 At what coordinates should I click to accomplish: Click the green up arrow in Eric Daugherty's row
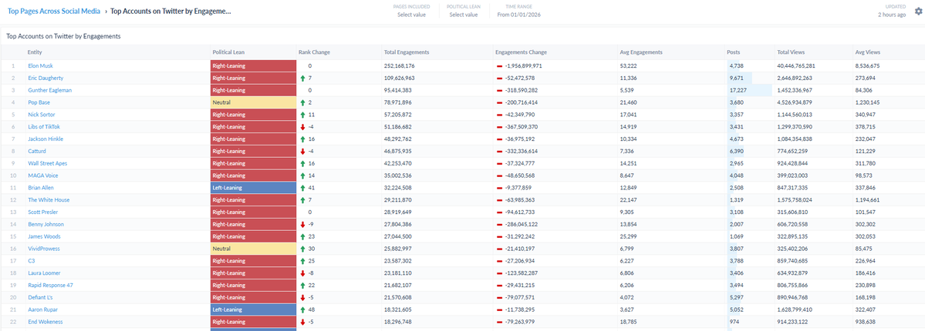point(302,79)
